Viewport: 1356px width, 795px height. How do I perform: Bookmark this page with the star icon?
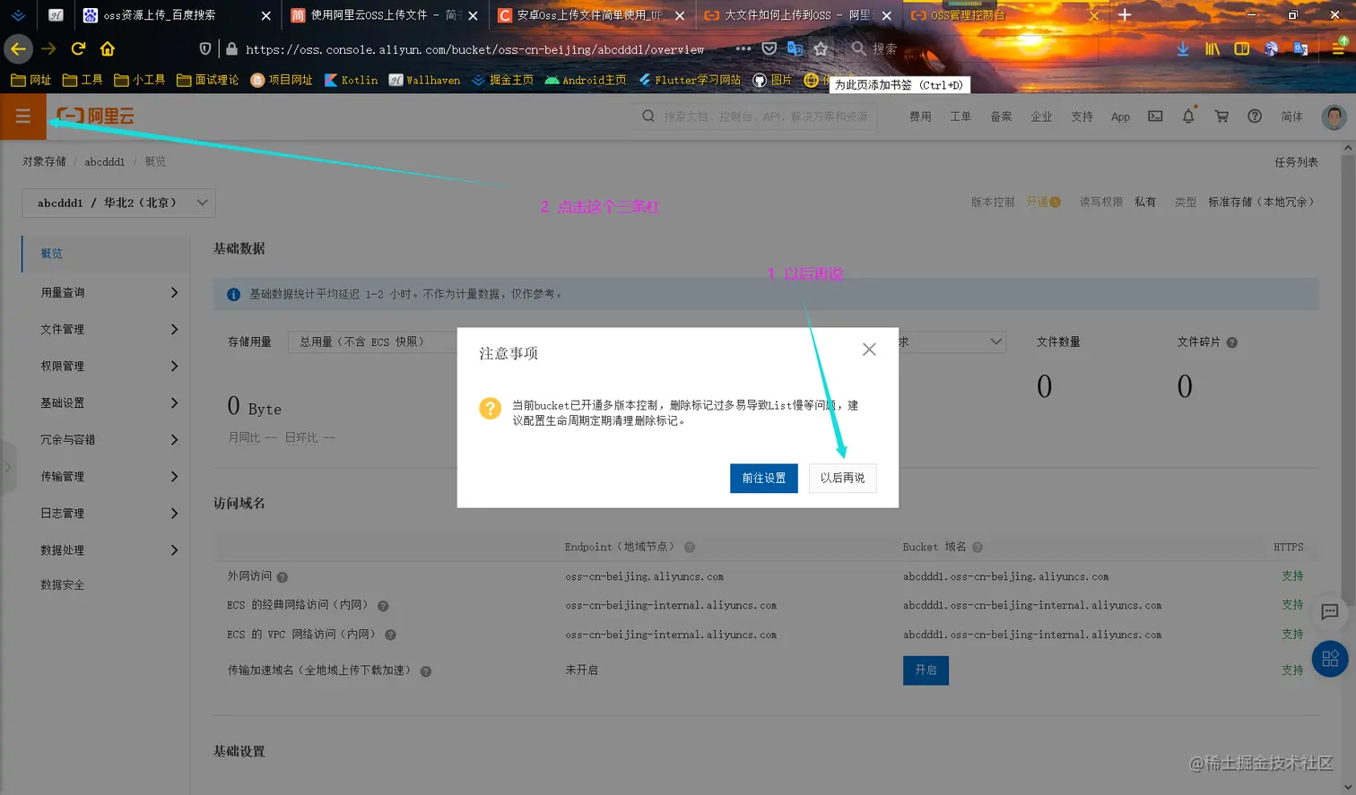(821, 49)
